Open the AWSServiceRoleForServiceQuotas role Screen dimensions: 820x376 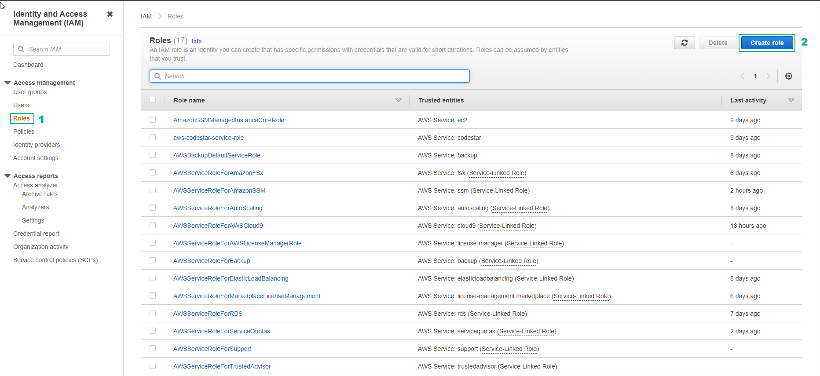(222, 331)
